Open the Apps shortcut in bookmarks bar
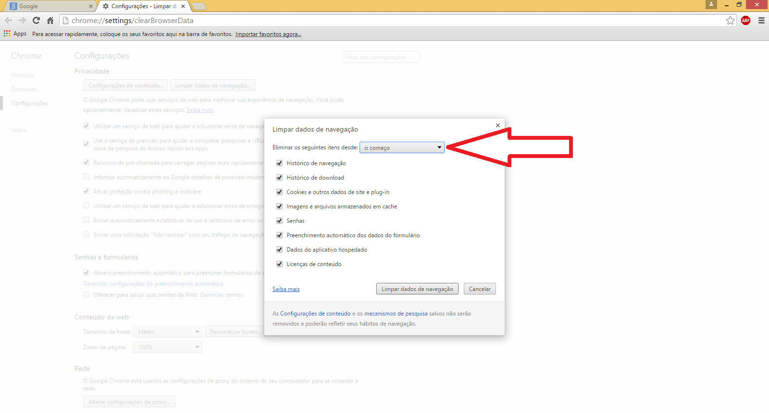The width and height of the screenshot is (769, 413). pos(15,34)
